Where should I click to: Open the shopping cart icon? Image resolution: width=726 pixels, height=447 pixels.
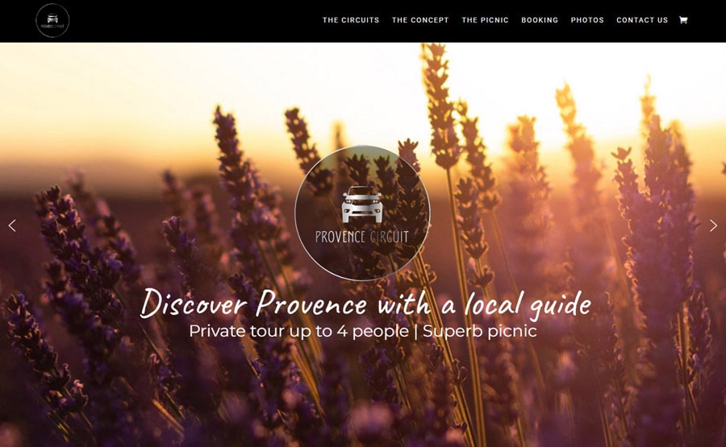pos(683,20)
